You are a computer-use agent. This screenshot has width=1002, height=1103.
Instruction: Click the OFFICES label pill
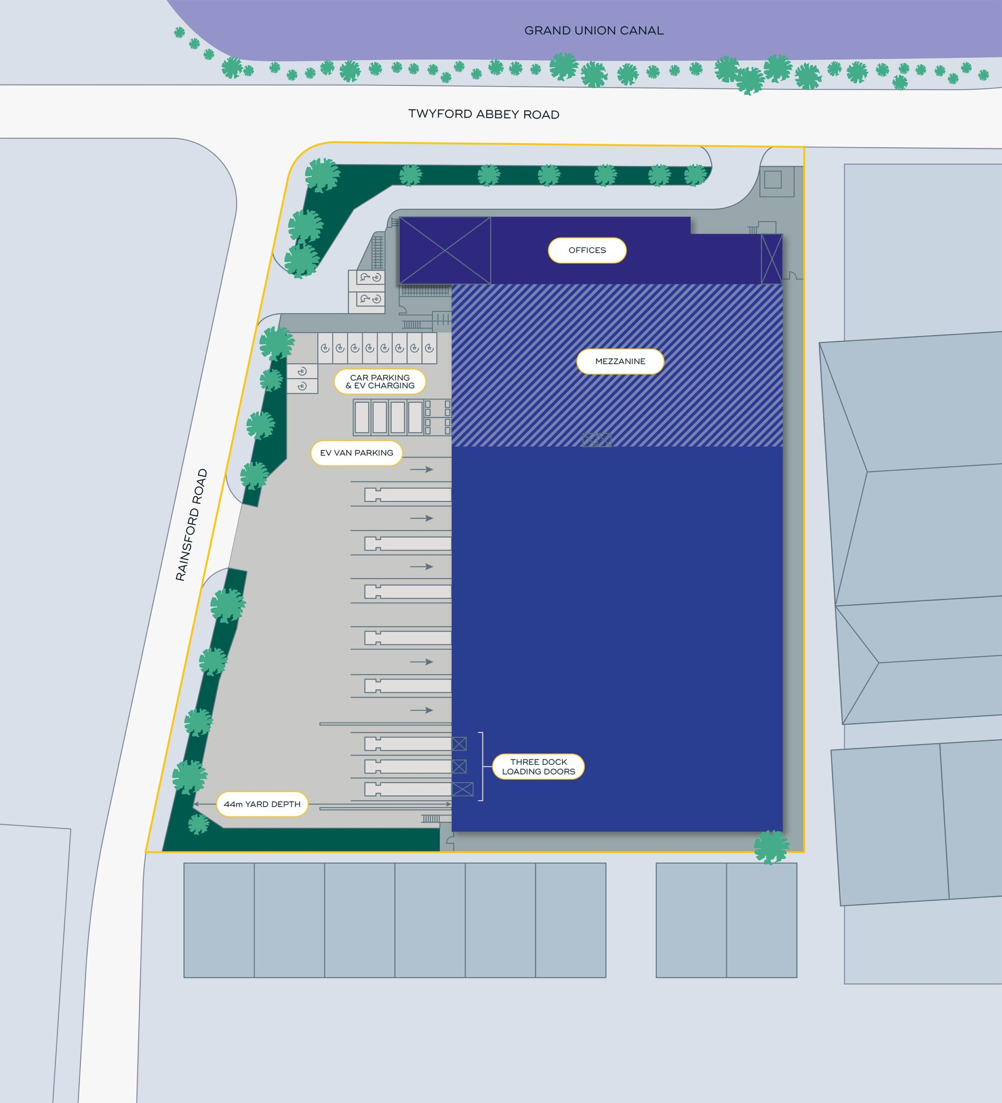(x=587, y=250)
